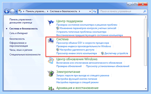Open 'Панель управления - домашняя страница' link
This screenshot has height=94, width=151.
(x=21, y=21)
